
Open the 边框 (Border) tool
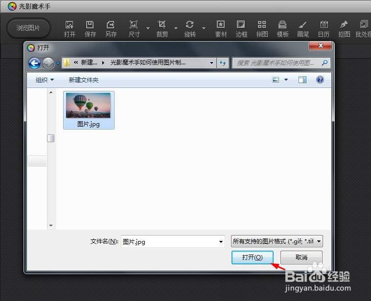(241, 29)
